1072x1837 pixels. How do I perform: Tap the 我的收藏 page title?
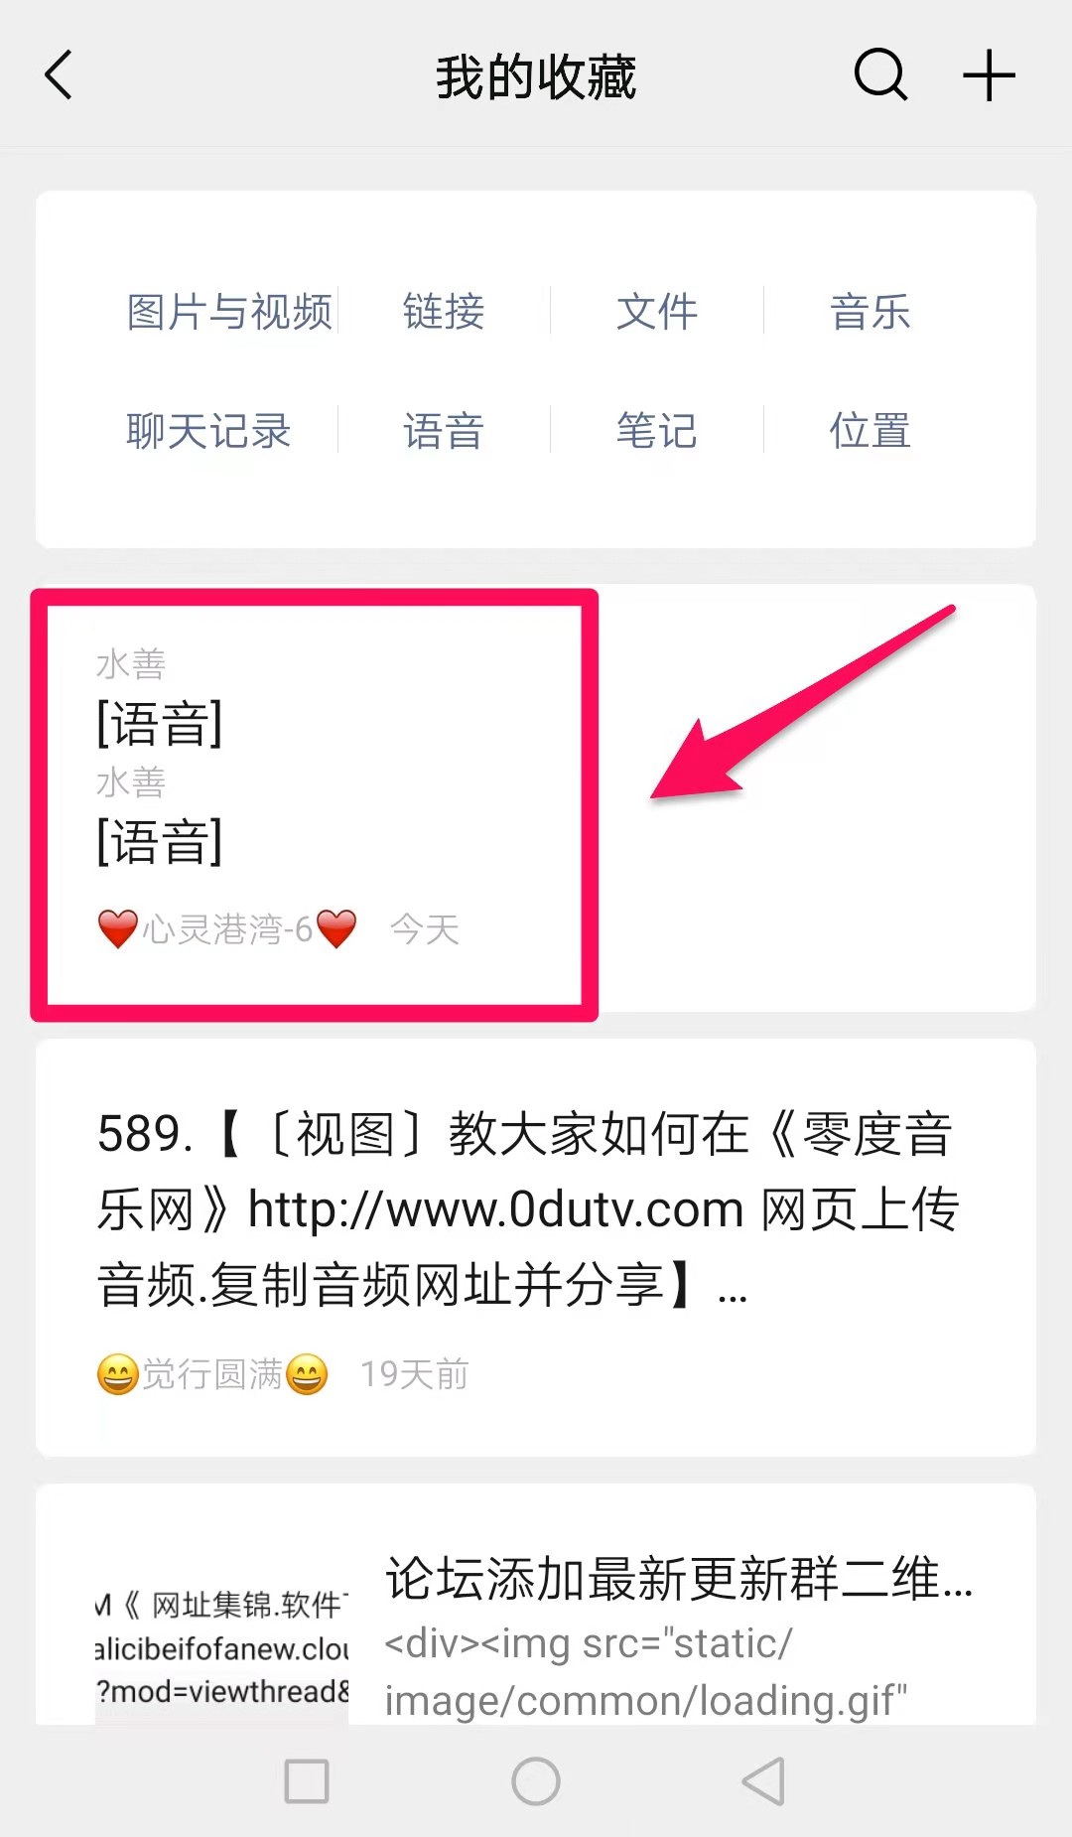pyautogui.click(x=536, y=77)
